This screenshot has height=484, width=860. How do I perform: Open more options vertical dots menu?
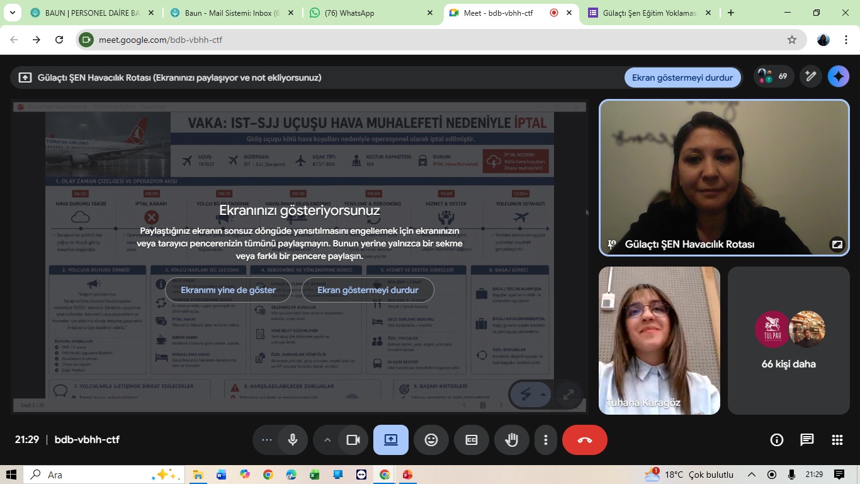546,440
